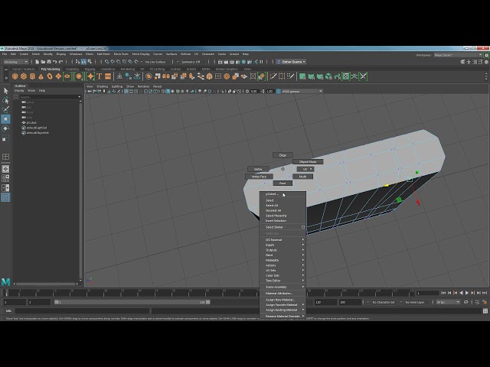Open the user account dropdown
490x367 pixels.
(292, 62)
